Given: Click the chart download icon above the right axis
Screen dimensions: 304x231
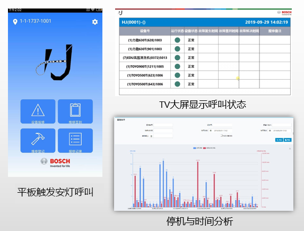Looking at the screenshot, I should 290,149.
